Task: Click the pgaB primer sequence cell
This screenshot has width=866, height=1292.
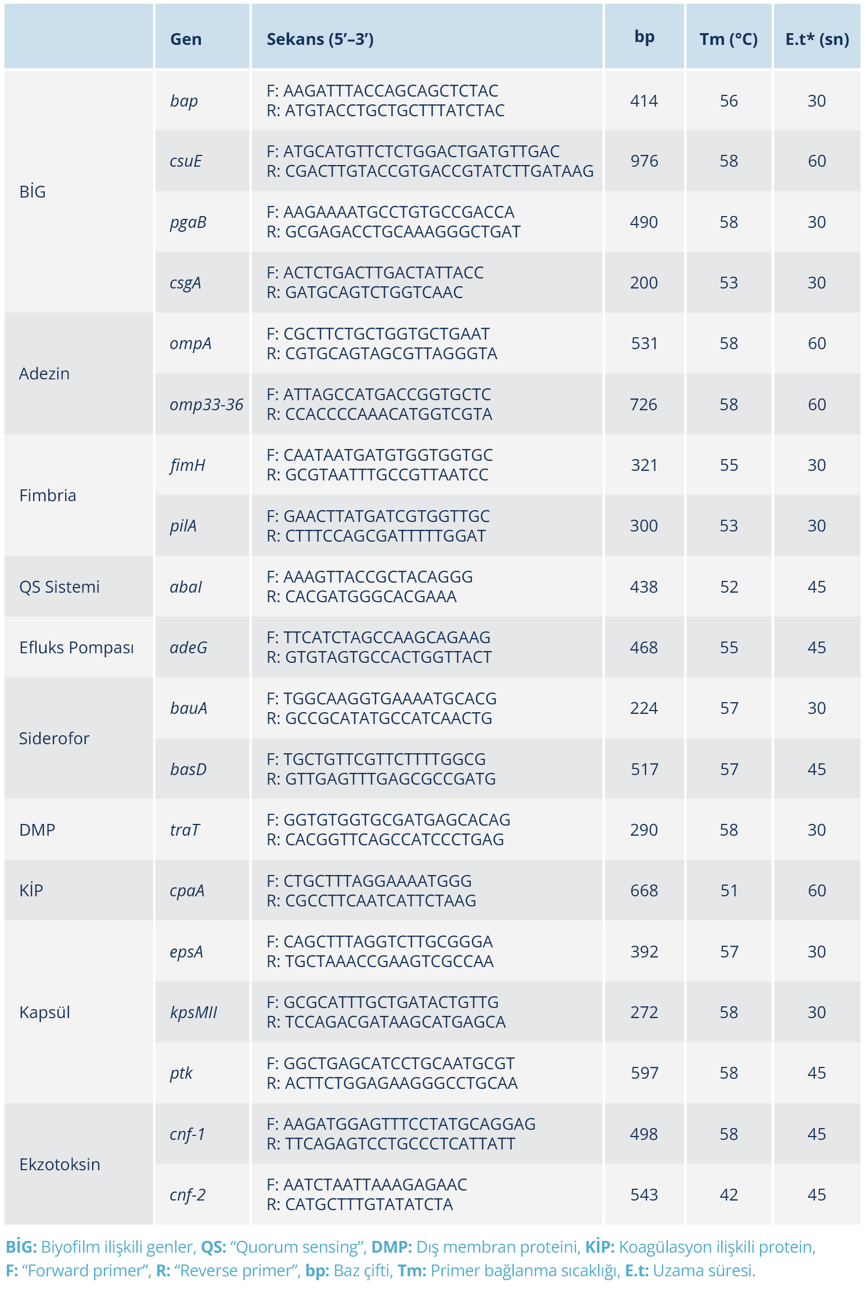Action: point(393,222)
